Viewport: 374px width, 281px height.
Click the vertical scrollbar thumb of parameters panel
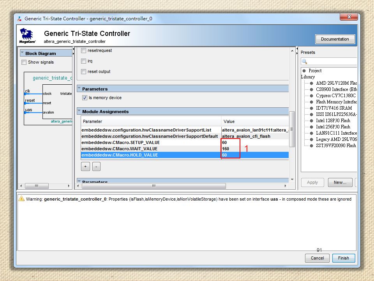292,129
